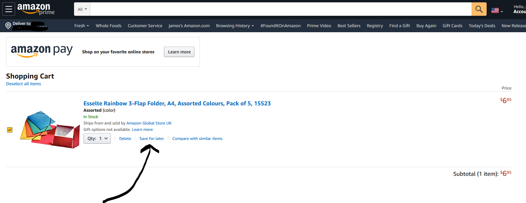Image resolution: width=526 pixels, height=203 pixels.
Task: Open the Browsing History dropdown
Action: pyautogui.click(x=235, y=26)
